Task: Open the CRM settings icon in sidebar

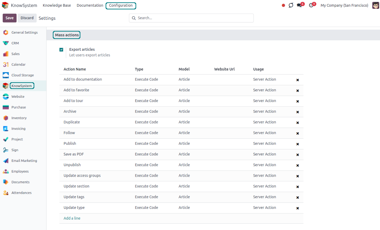Action: (x=6, y=43)
